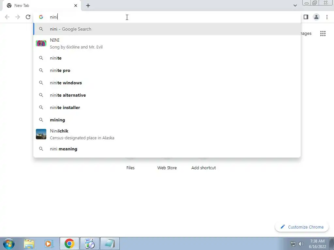Pick the 'nini meaning' suggestion
This screenshot has height=250, width=334.
167,149
